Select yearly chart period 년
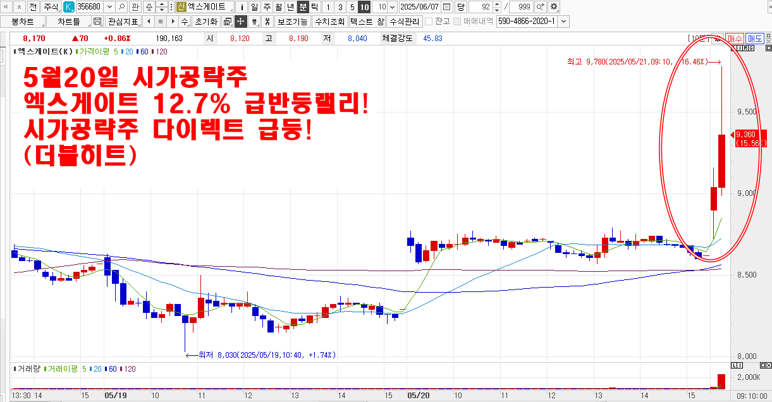Viewport: 772px width, 402px height. pyautogui.click(x=290, y=7)
